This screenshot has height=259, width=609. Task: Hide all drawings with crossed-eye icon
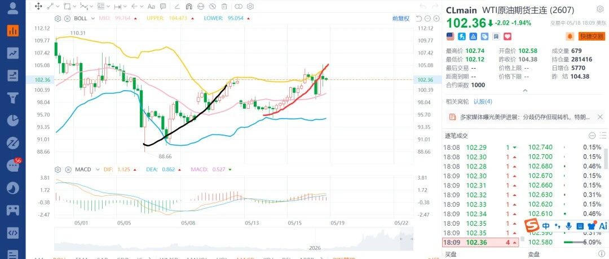click(x=213, y=6)
